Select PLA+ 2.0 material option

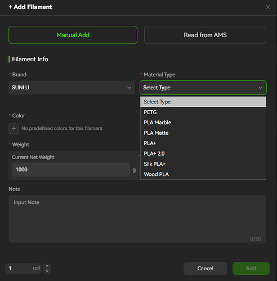pyautogui.click(x=203, y=153)
